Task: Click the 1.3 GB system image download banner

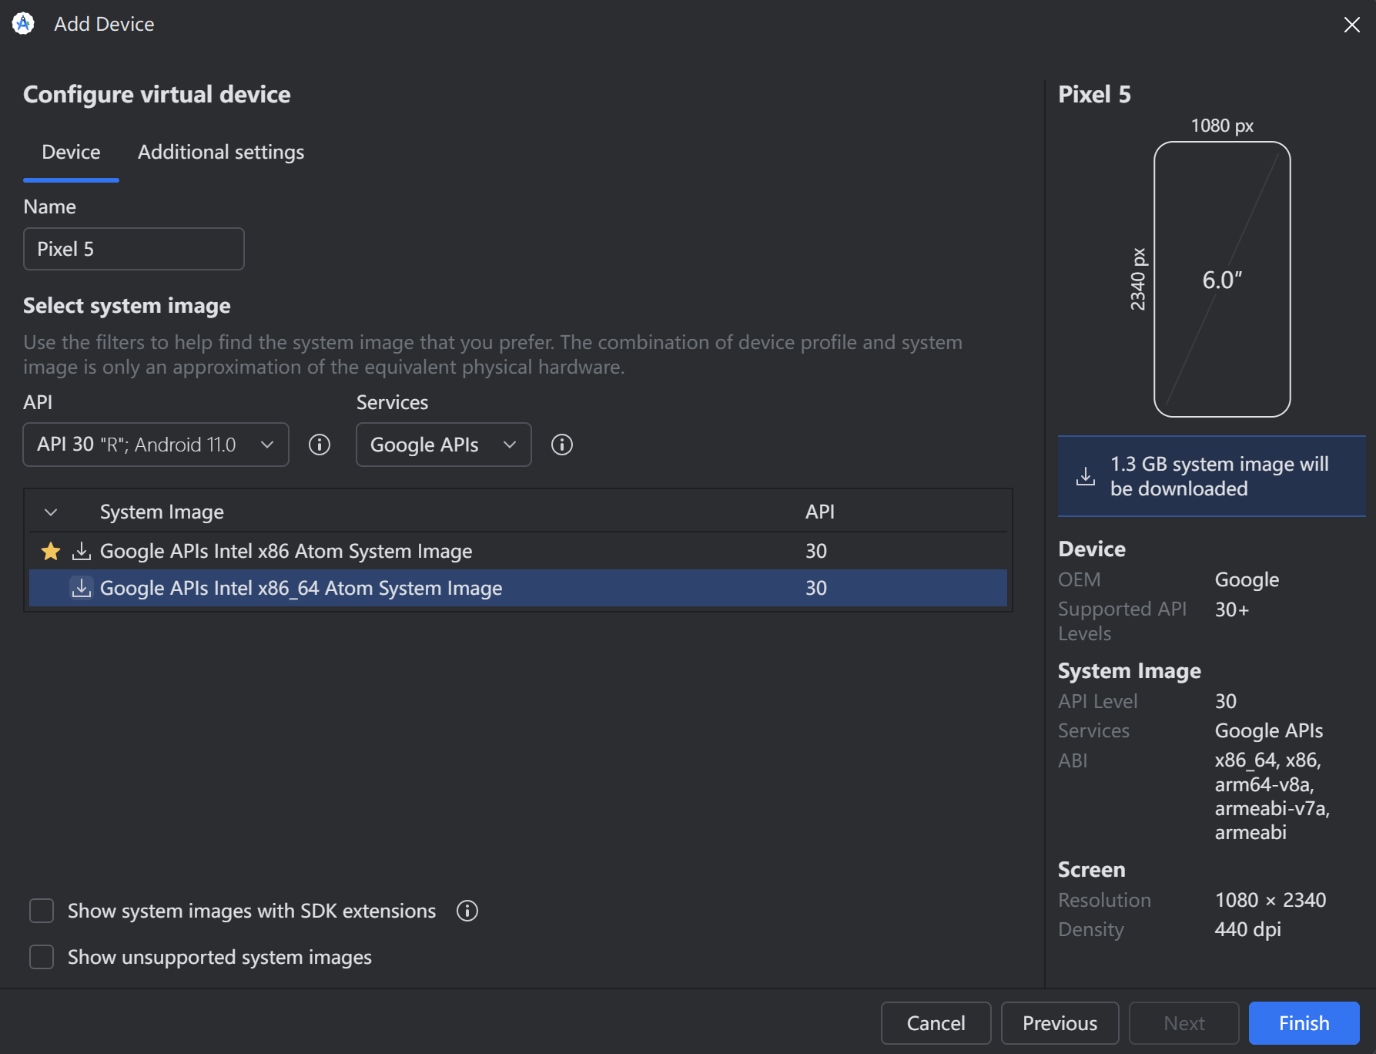Action: click(x=1211, y=476)
